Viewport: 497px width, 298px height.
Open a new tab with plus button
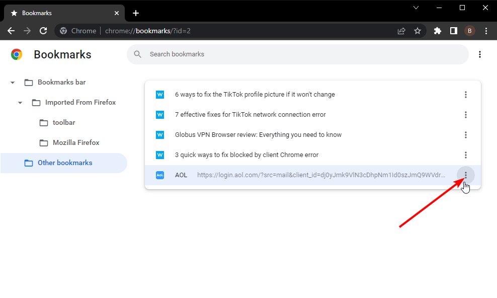pyautogui.click(x=136, y=13)
